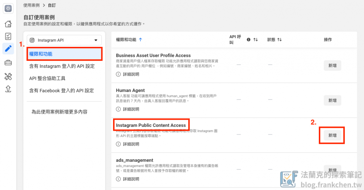
Task: Click 為此使用案例新增更多內容
Action: tap(59, 112)
